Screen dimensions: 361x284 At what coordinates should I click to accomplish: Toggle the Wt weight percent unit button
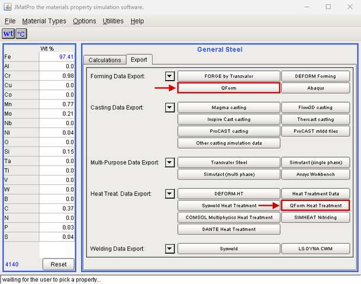point(8,34)
